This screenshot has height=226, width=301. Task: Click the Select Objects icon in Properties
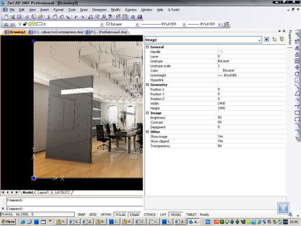pyautogui.click(x=275, y=39)
